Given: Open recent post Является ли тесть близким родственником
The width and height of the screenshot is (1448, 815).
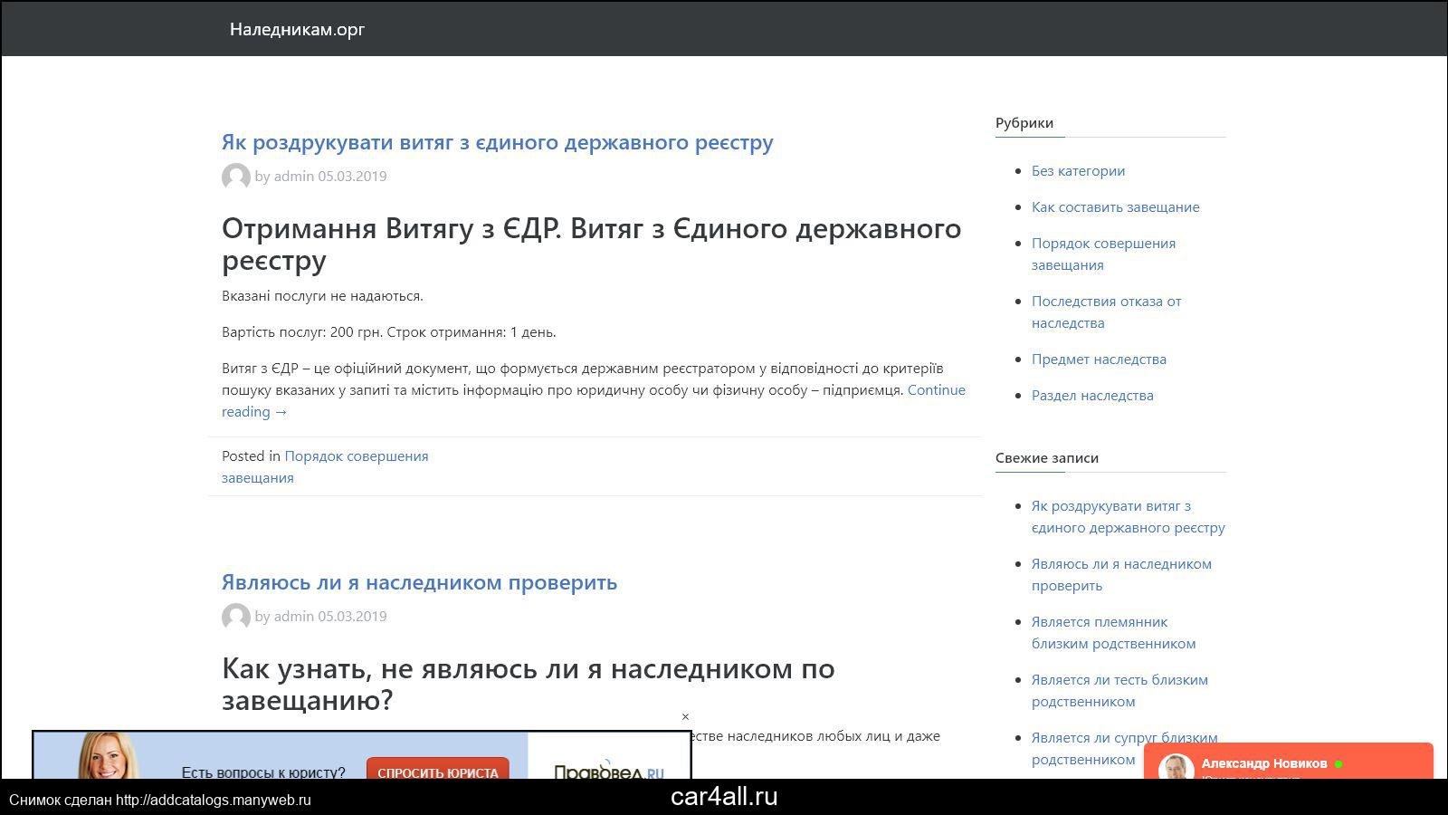Looking at the screenshot, I should (x=1119, y=680).
